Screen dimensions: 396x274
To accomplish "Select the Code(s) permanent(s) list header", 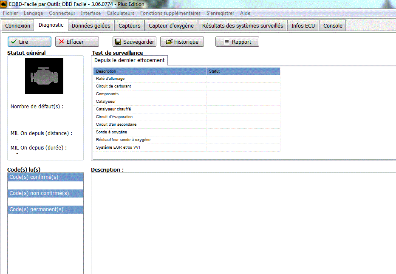I will click(x=45, y=209).
